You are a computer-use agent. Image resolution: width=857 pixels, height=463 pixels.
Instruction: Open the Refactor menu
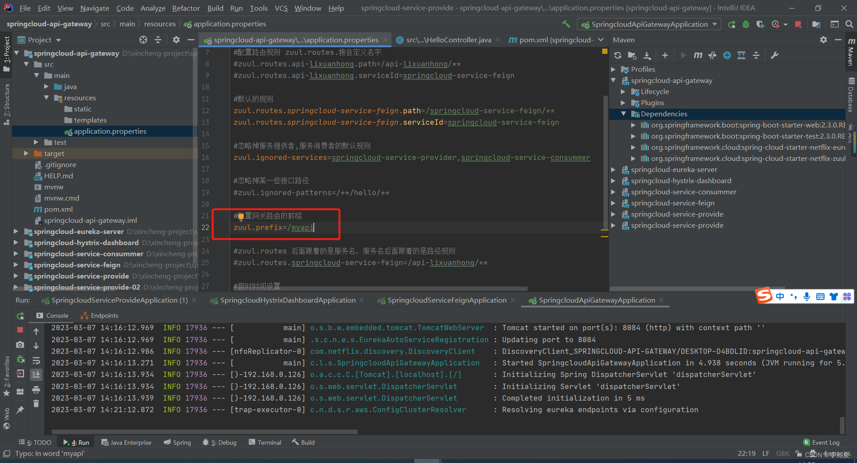(186, 8)
